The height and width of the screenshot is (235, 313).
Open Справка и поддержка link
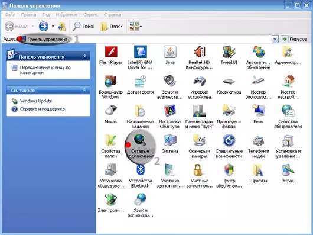pos(43,109)
